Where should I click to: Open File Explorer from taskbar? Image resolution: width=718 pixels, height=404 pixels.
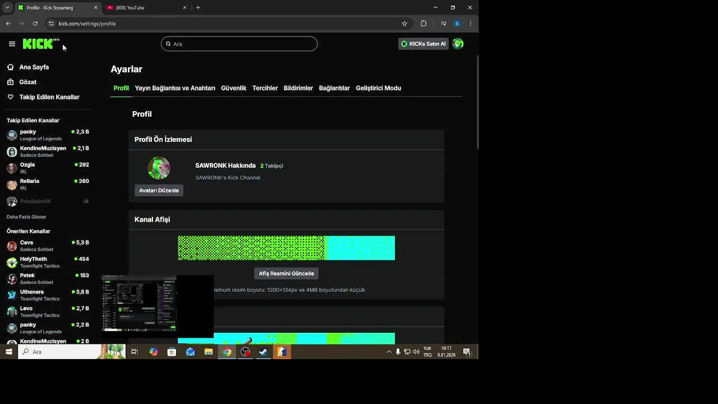click(209, 352)
